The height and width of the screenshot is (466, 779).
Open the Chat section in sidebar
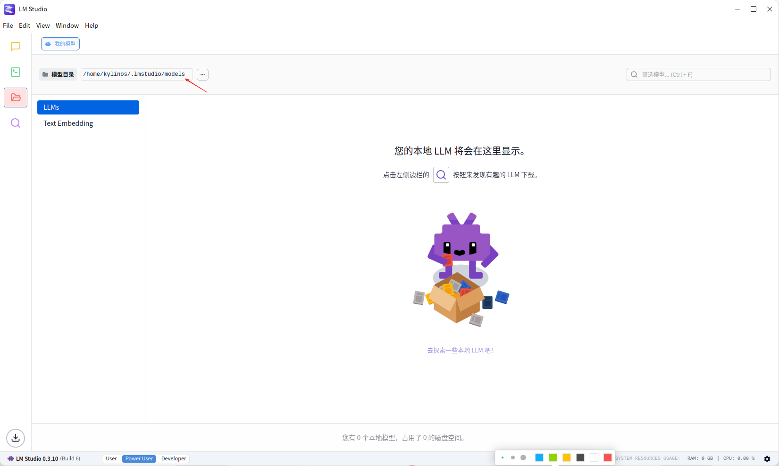click(16, 47)
